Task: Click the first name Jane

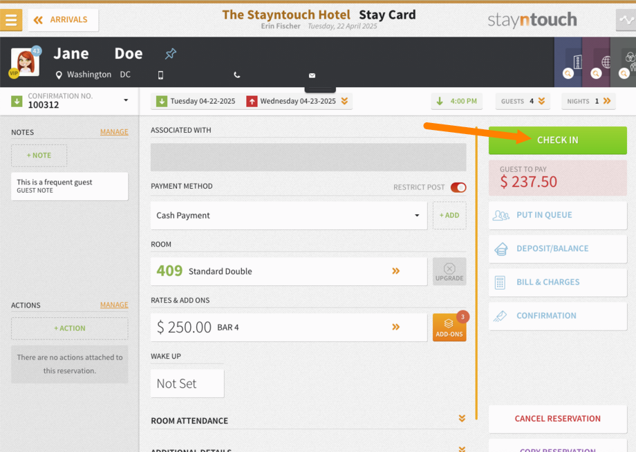Action: [71, 53]
